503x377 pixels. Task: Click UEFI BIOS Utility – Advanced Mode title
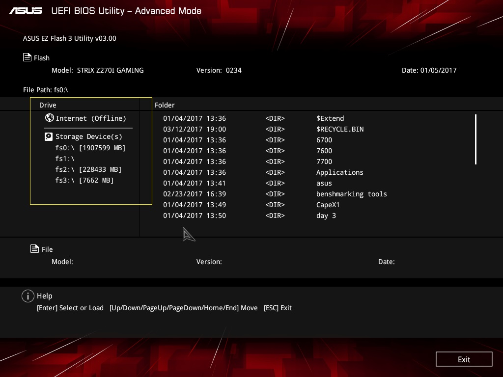point(126,11)
